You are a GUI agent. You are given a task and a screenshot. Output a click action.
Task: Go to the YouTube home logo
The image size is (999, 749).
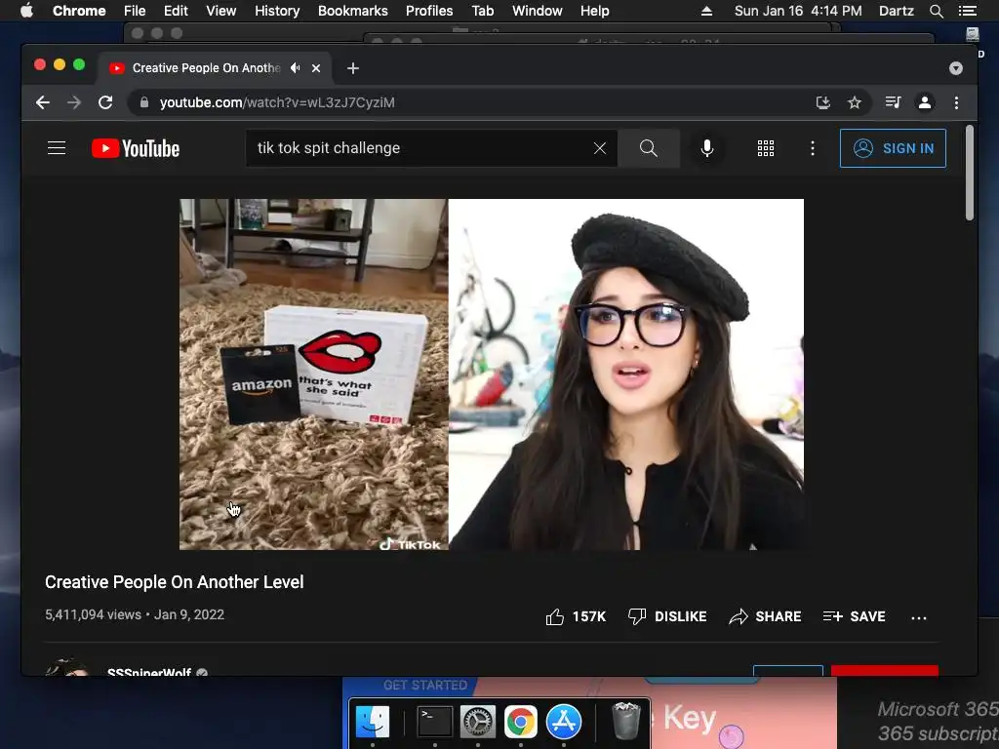(x=136, y=148)
